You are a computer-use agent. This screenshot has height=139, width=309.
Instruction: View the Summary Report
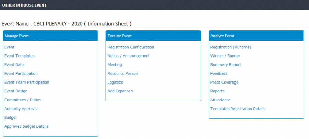click(x=226, y=65)
